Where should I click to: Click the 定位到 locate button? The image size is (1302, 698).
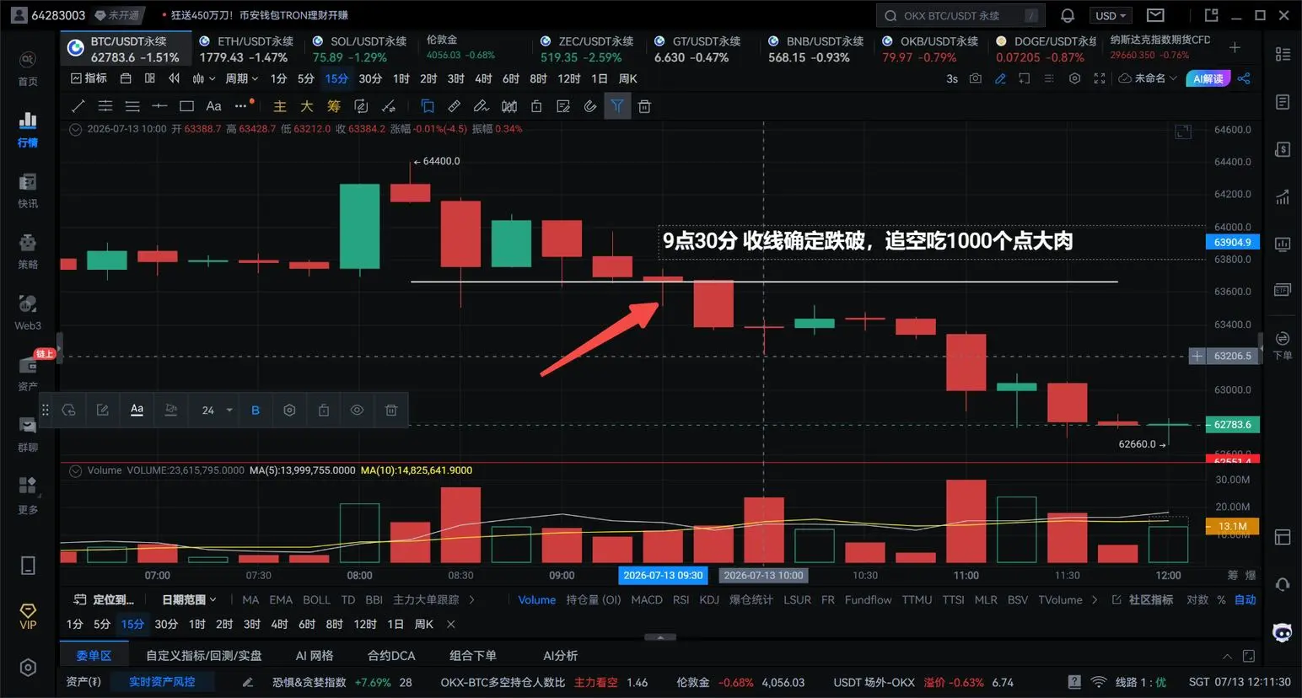click(104, 600)
